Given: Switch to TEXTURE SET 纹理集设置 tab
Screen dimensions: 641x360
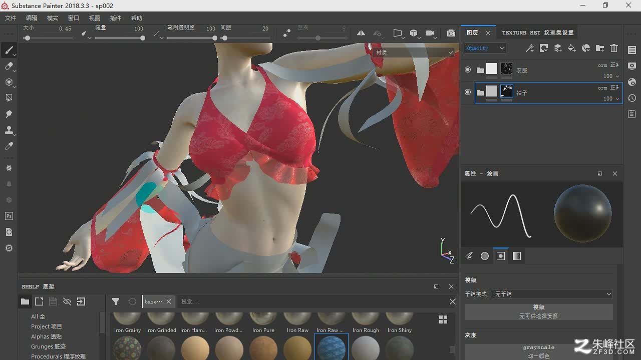Looking at the screenshot, I should point(537,32).
